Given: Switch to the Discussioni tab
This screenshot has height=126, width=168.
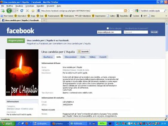Looking at the screenshot, I should pyautogui.click(x=71, y=57).
